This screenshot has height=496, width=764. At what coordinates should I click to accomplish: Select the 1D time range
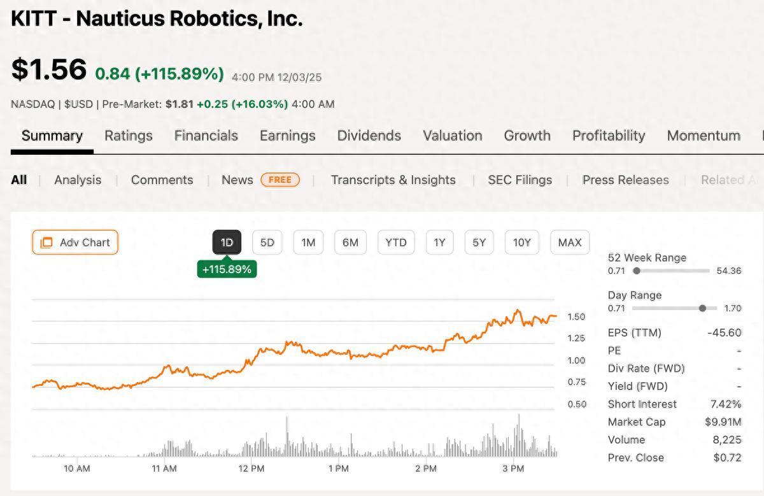pos(227,243)
